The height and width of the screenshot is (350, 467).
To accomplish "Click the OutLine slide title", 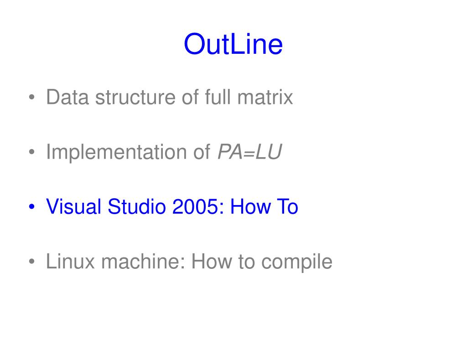I will pos(233,44).
